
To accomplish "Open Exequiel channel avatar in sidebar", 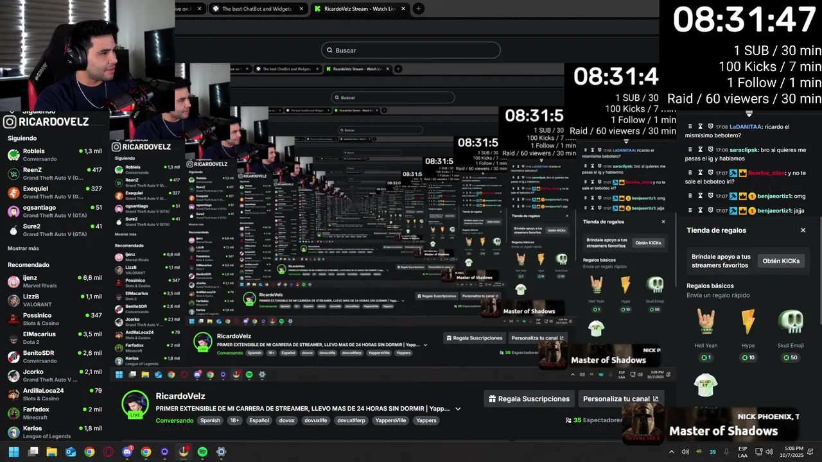I will point(13,193).
